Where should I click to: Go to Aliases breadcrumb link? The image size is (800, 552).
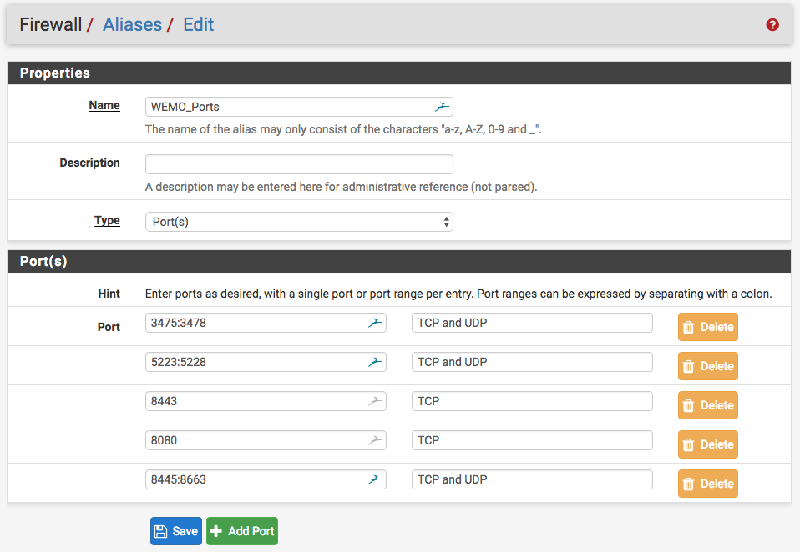(x=132, y=25)
